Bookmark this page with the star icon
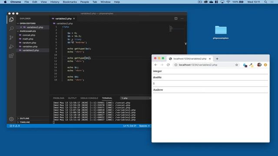This screenshot has width=278, height=156. click(236, 65)
